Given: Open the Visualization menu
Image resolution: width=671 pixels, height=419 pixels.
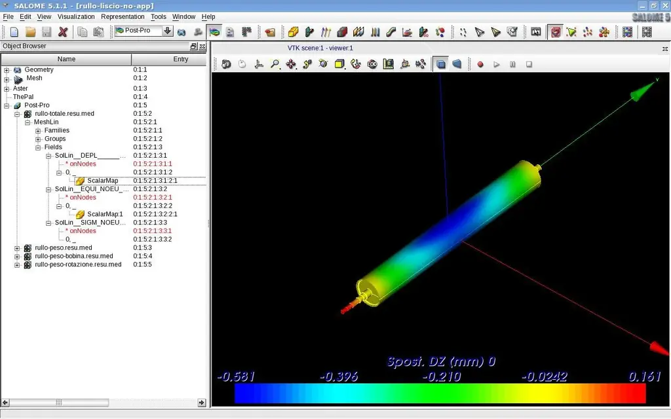Looking at the screenshot, I should [x=76, y=16].
